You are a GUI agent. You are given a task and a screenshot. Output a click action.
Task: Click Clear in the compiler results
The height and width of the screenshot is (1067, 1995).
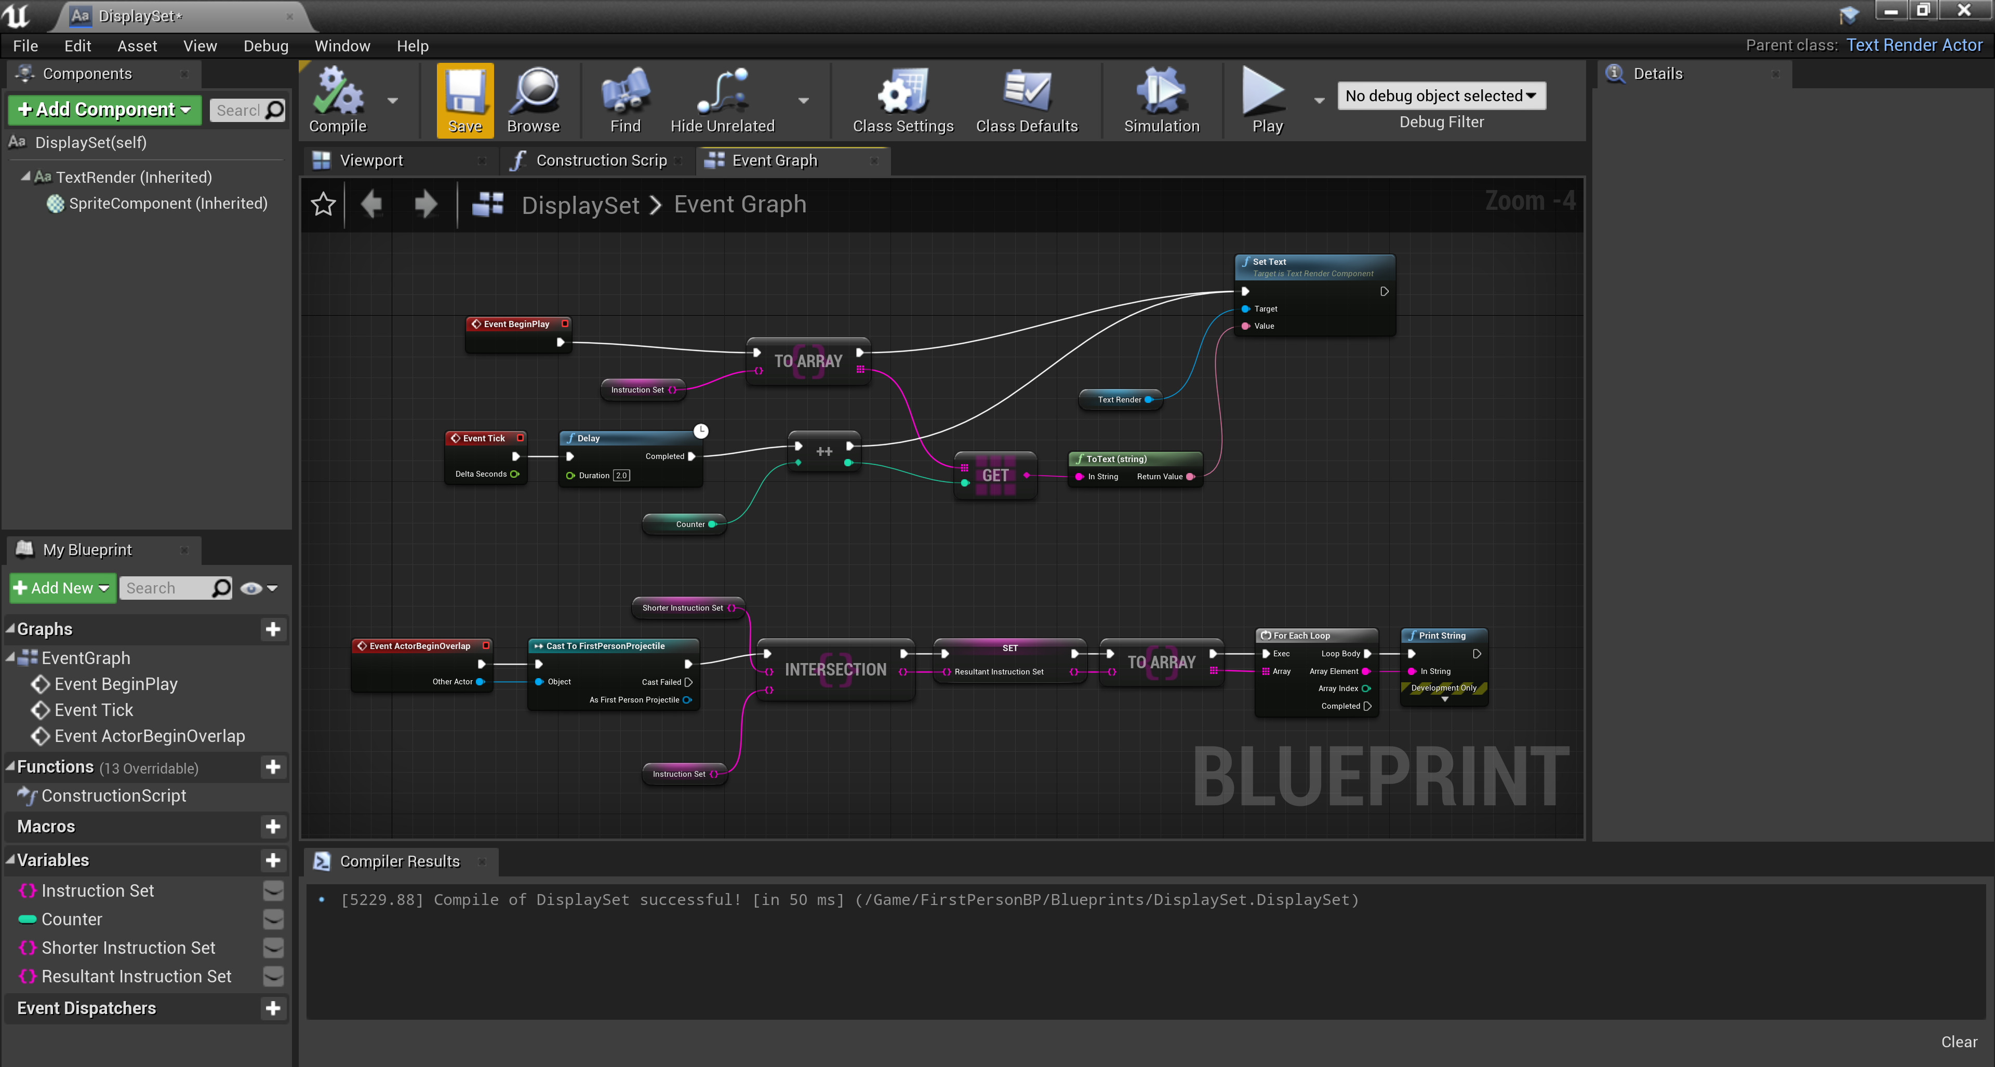click(1958, 1042)
